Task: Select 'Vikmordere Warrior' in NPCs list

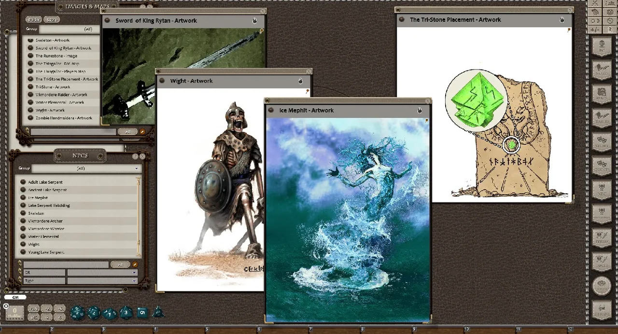Action: tap(46, 229)
